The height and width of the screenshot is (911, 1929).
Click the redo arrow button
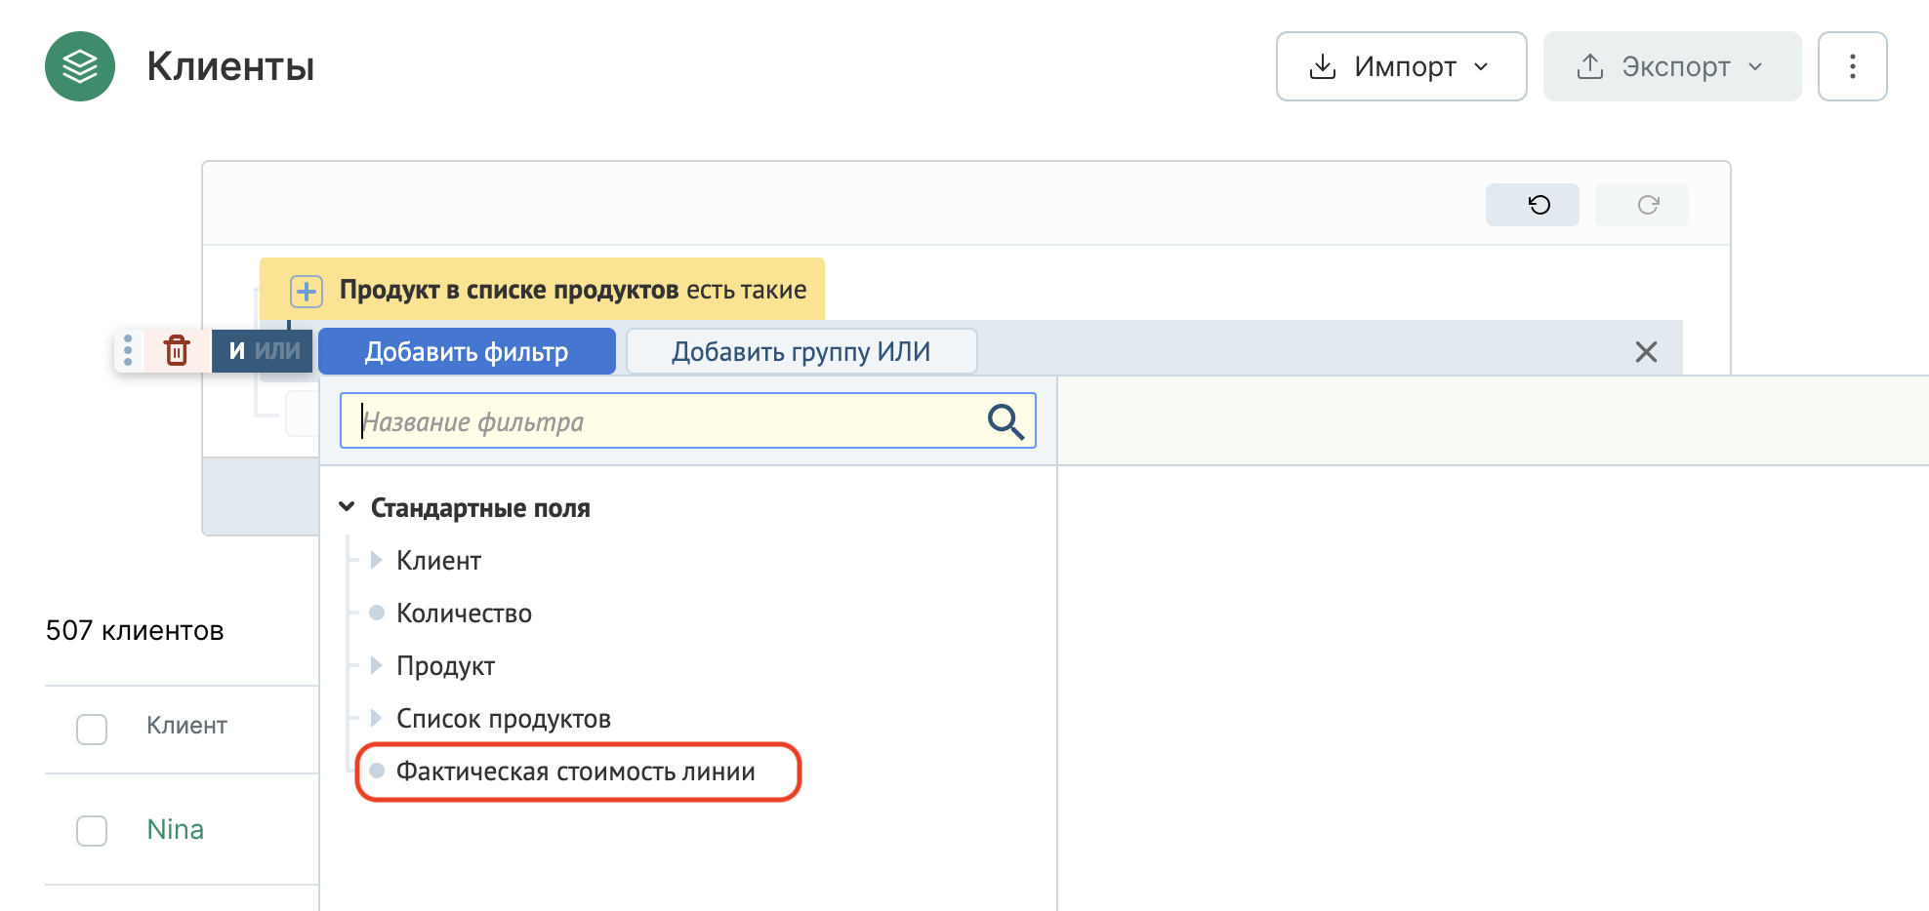[x=1641, y=205]
